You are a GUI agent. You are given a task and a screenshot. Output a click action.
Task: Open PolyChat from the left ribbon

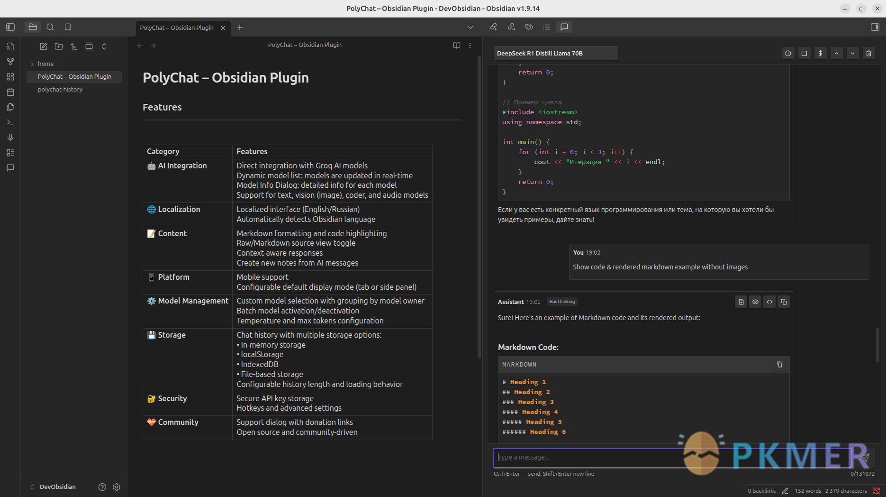coord(10,168)
